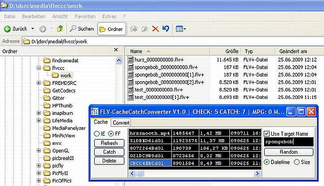Screen dimensions: 324x186
Task: Select file hurz_0000000000.flv+ icon
Action: (131, 60)
